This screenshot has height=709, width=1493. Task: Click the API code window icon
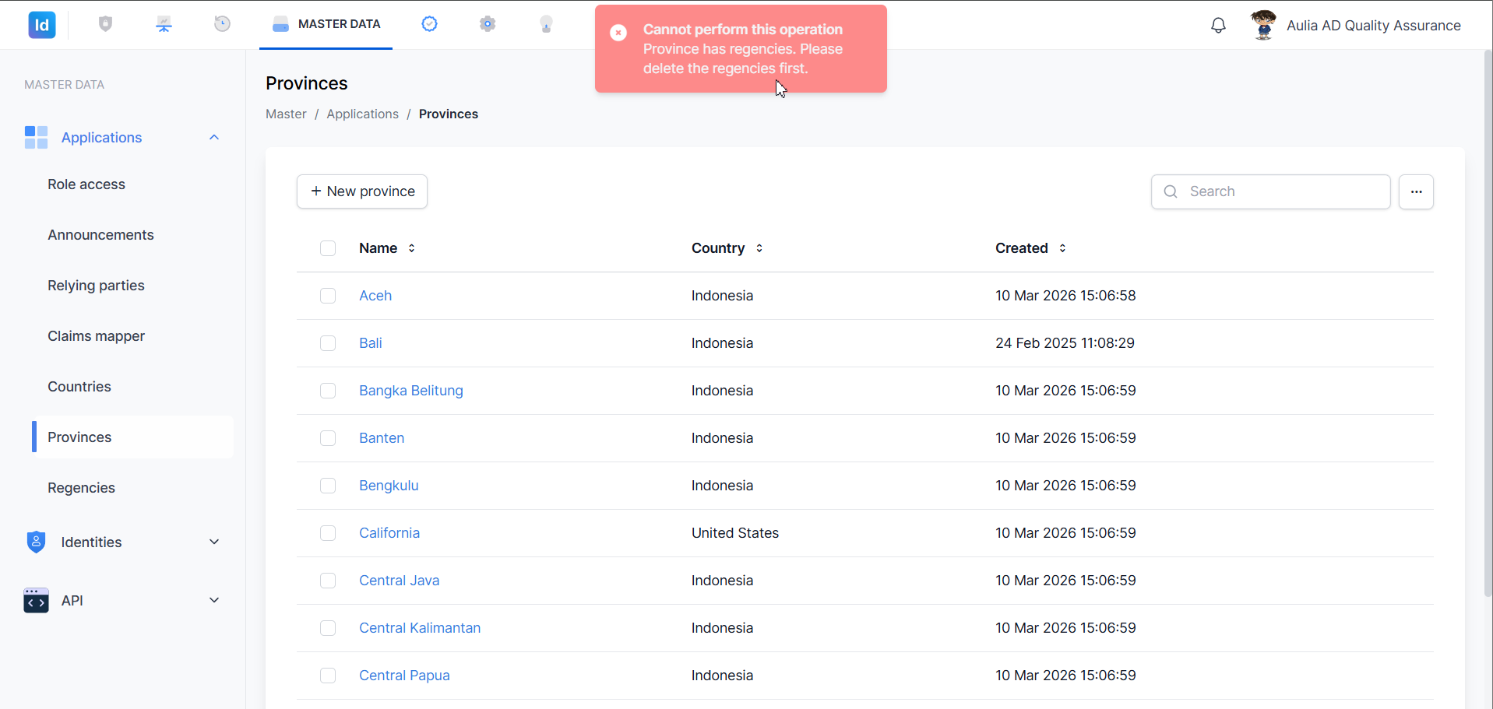point(36,601)
